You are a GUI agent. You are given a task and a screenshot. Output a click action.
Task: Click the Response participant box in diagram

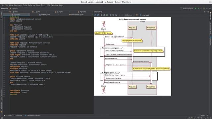151,28
